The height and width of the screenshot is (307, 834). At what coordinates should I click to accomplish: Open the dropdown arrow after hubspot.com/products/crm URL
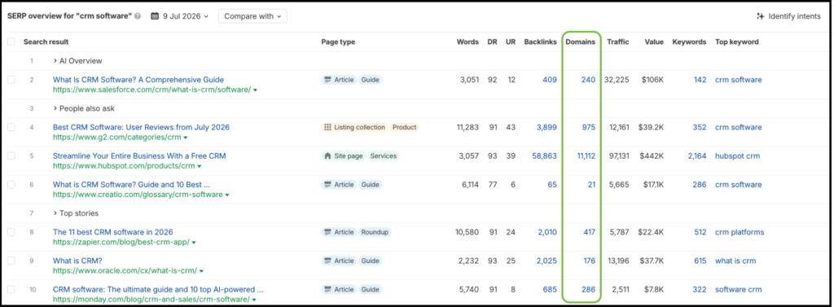tap(200, 167)
